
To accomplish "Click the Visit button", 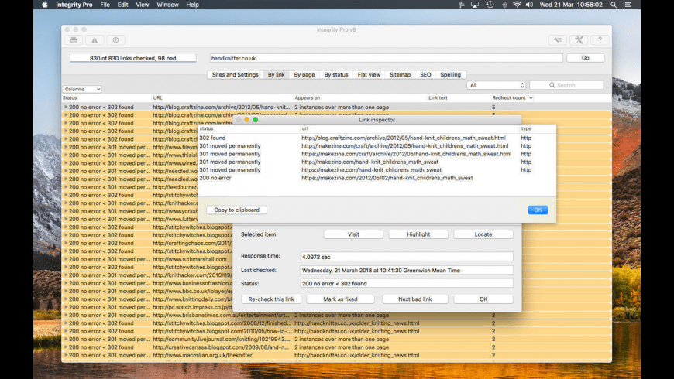I will 353,234.
